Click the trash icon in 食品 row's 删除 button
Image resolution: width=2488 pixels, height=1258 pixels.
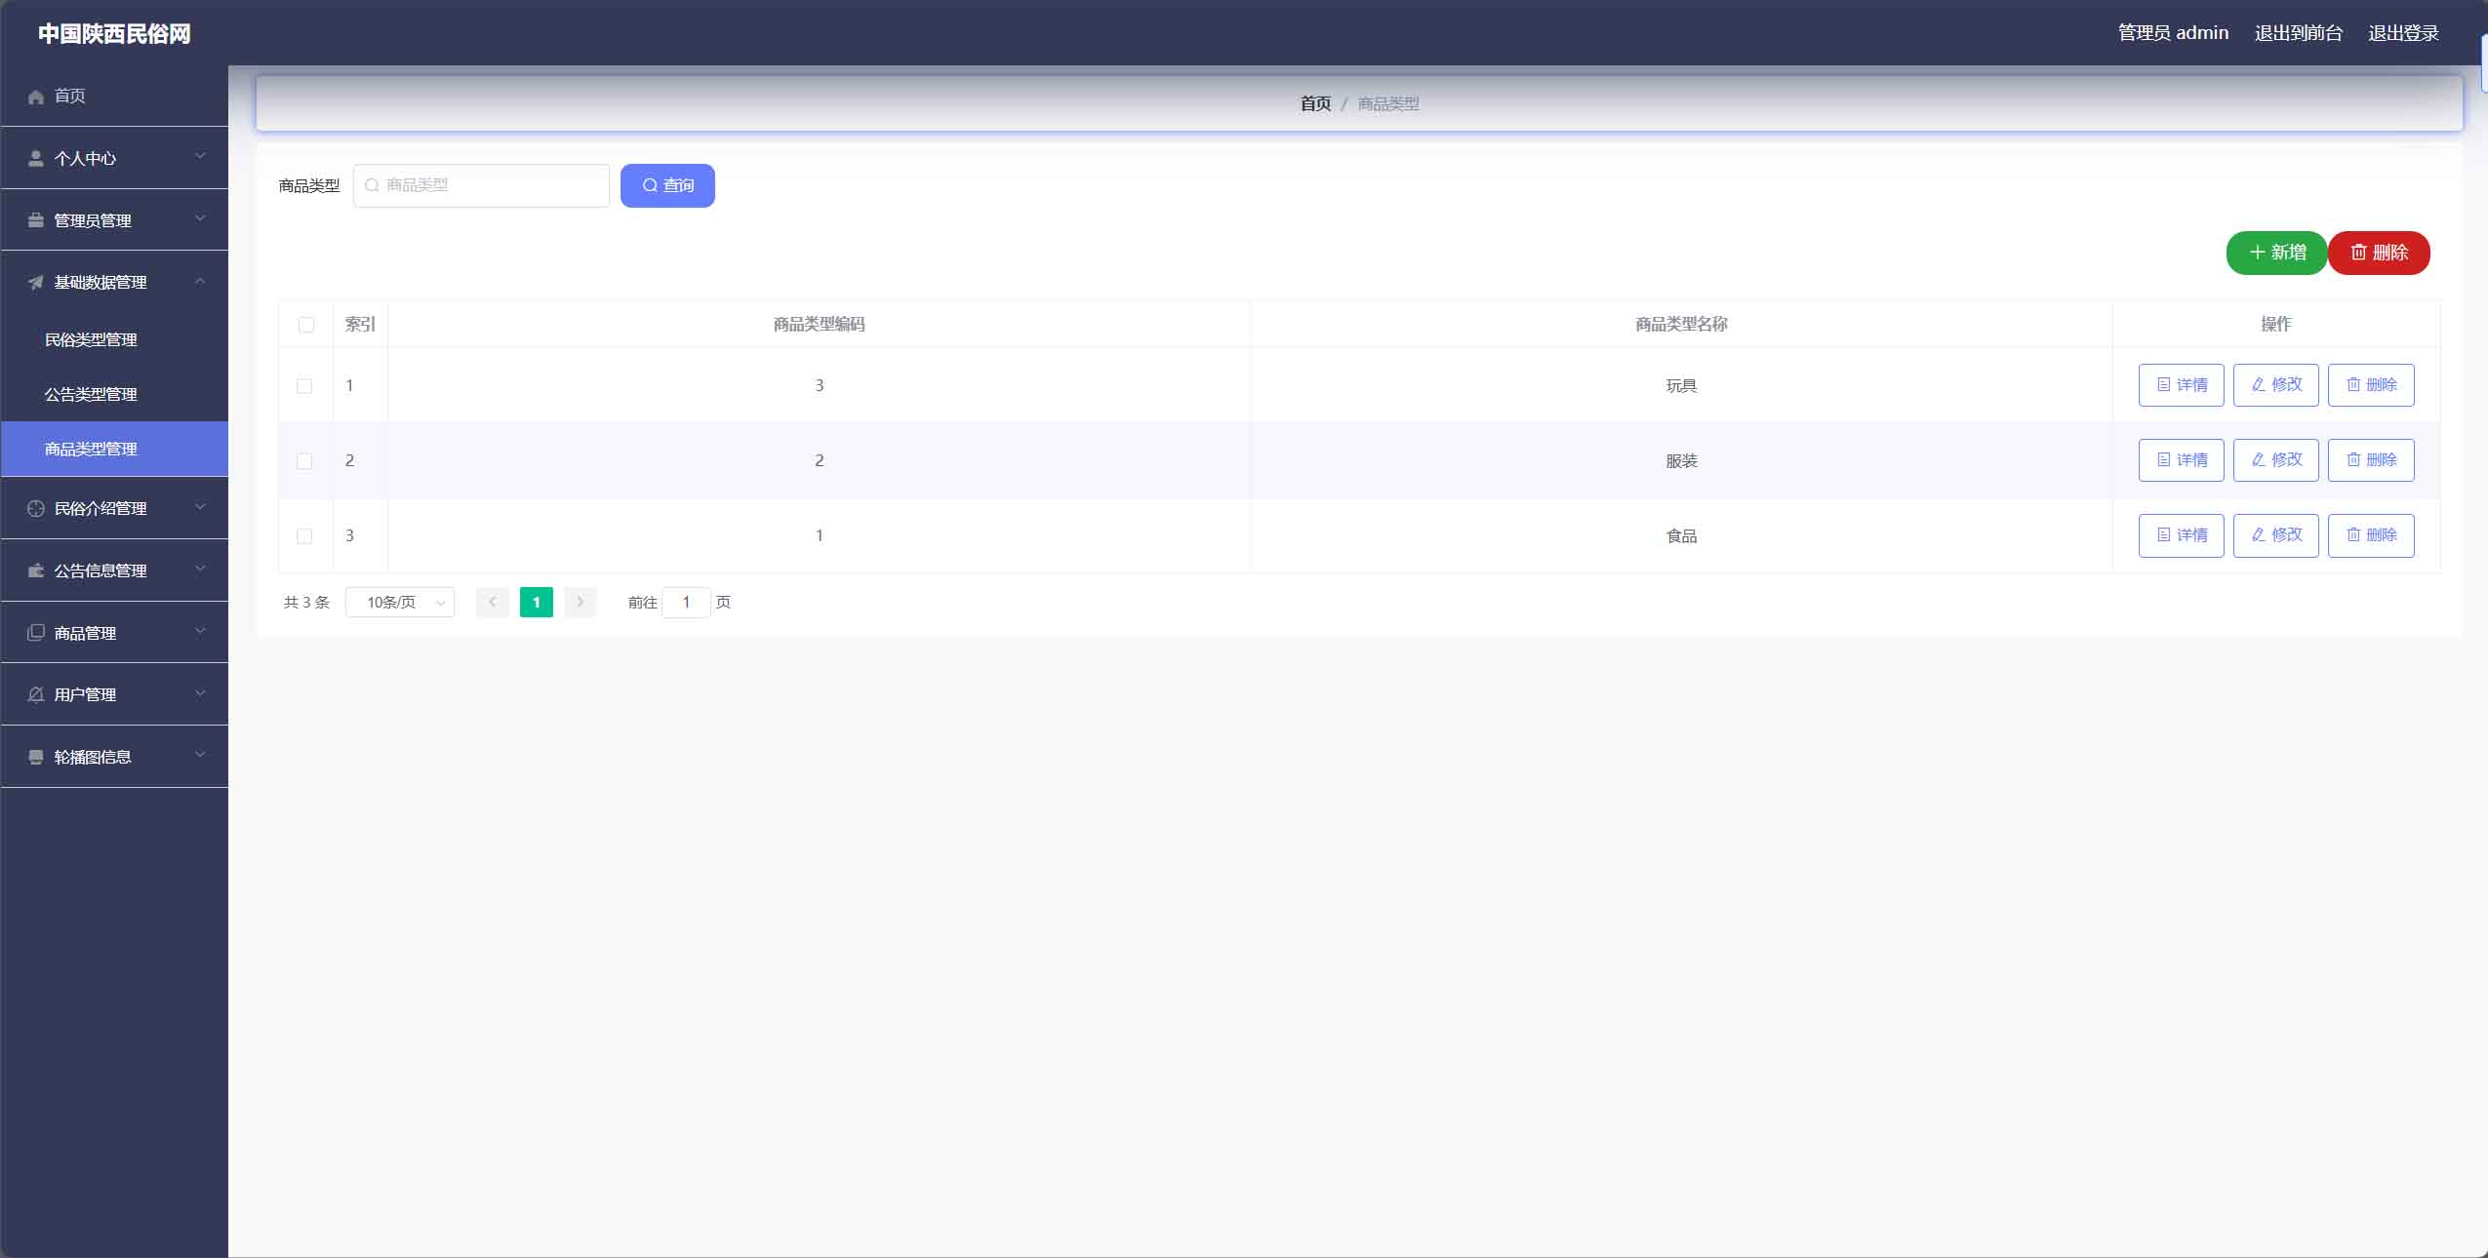coord(2353,535)
